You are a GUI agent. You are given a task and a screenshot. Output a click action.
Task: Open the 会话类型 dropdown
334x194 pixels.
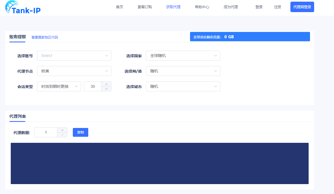pos(59,86)
